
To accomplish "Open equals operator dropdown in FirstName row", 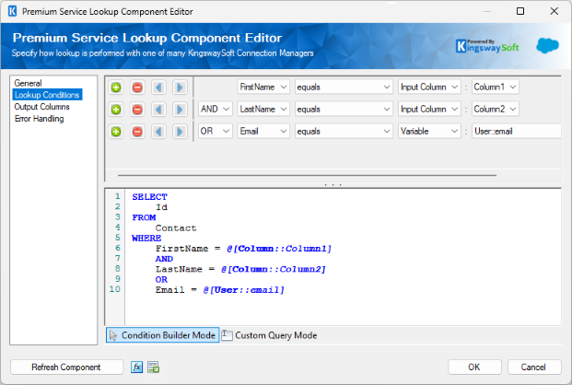I will click(x=344, y=87).
